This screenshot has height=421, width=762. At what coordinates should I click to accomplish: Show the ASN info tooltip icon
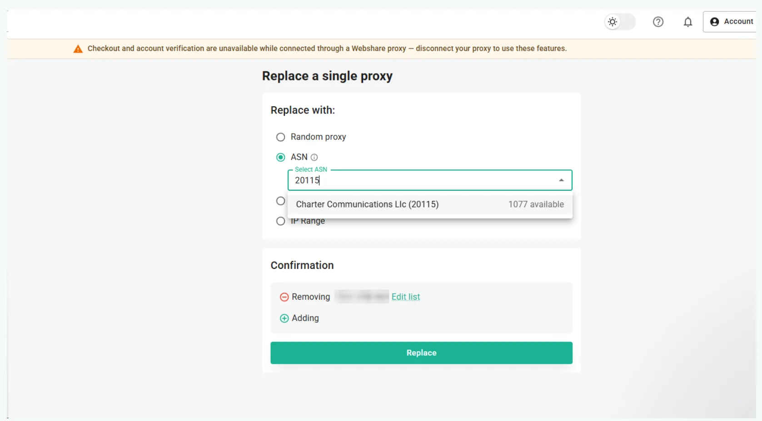pyautogui.click(x=314, y=157)
